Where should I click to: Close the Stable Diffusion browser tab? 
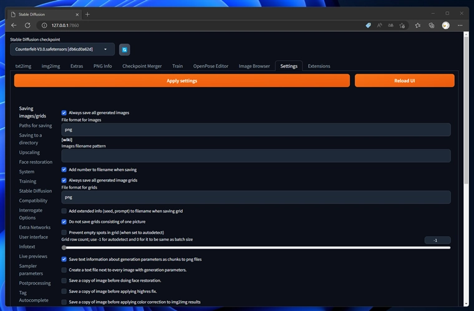coord(77,14)
